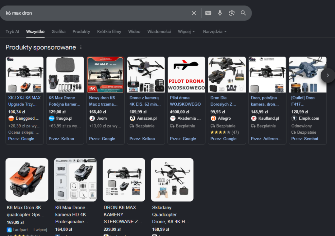Switch to the Grafika tab
This screenshot has height=236, width=335.
coord(58,32)
